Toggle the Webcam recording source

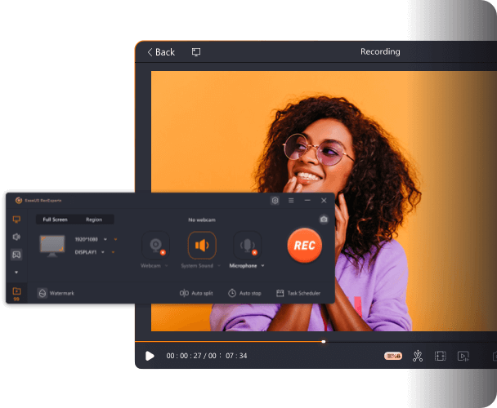(x=154, y=245)
